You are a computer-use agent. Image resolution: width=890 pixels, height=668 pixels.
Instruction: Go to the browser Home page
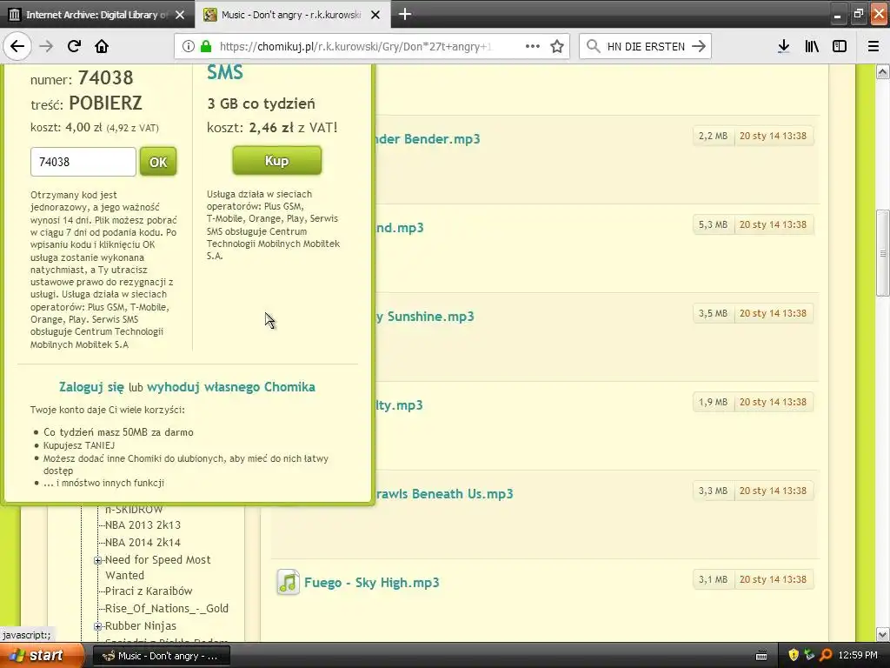(102, 46)
